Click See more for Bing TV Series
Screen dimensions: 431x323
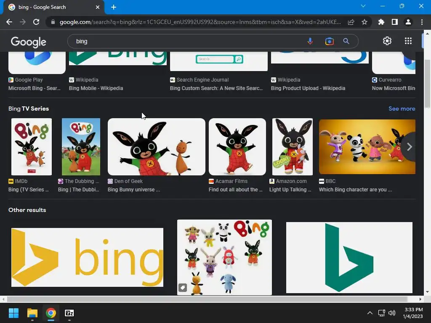[x=402, y=109]
